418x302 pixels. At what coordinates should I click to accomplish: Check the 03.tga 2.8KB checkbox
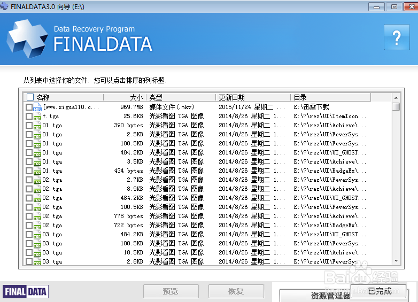click(29, 261)
